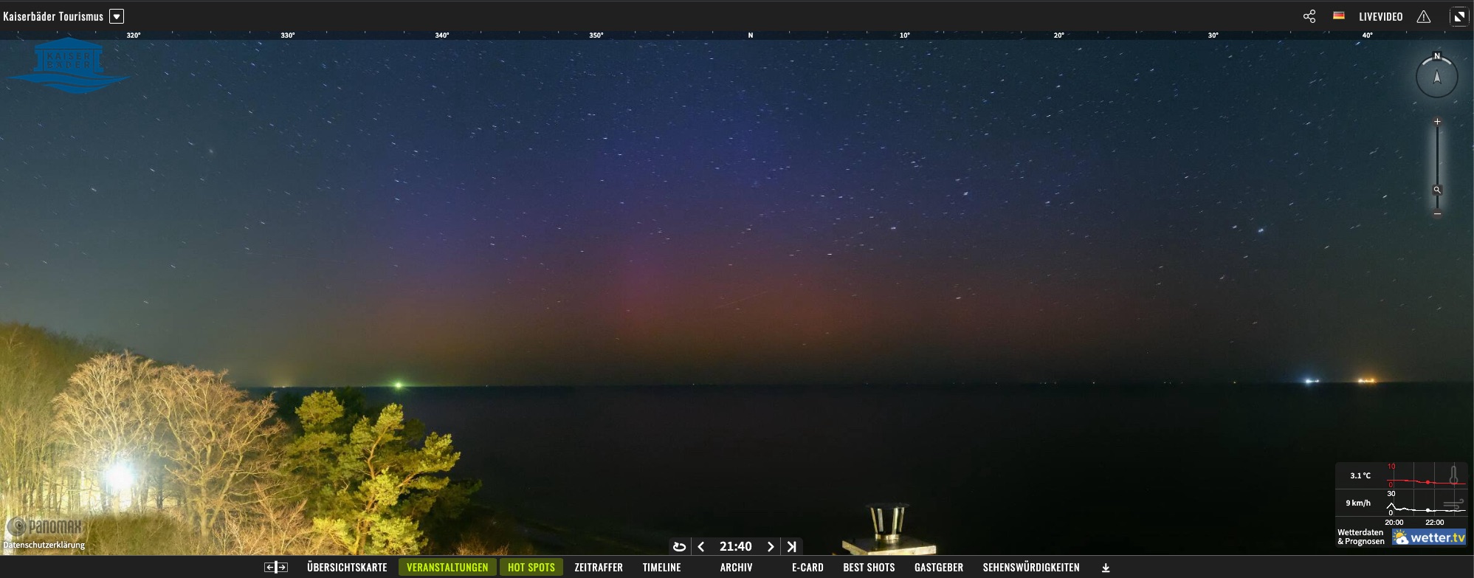Screen dimensions: 1474x578
Task: Jump to the latest image
Action: click(791, 546)
